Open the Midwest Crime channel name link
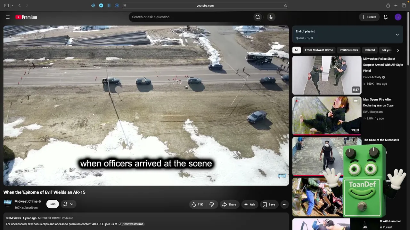The height and width of the screenshot is (230, 410). [x=26, y=202]
